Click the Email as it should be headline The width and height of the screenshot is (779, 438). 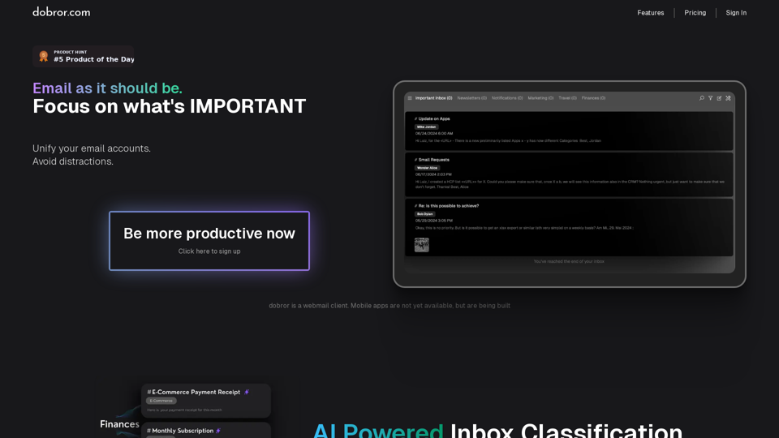point(107,88)
